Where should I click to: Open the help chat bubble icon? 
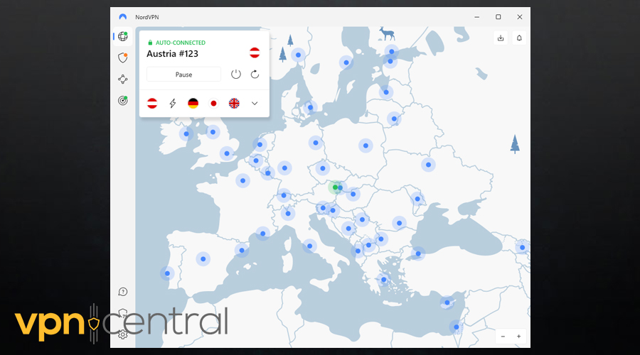tap(123, 292)
